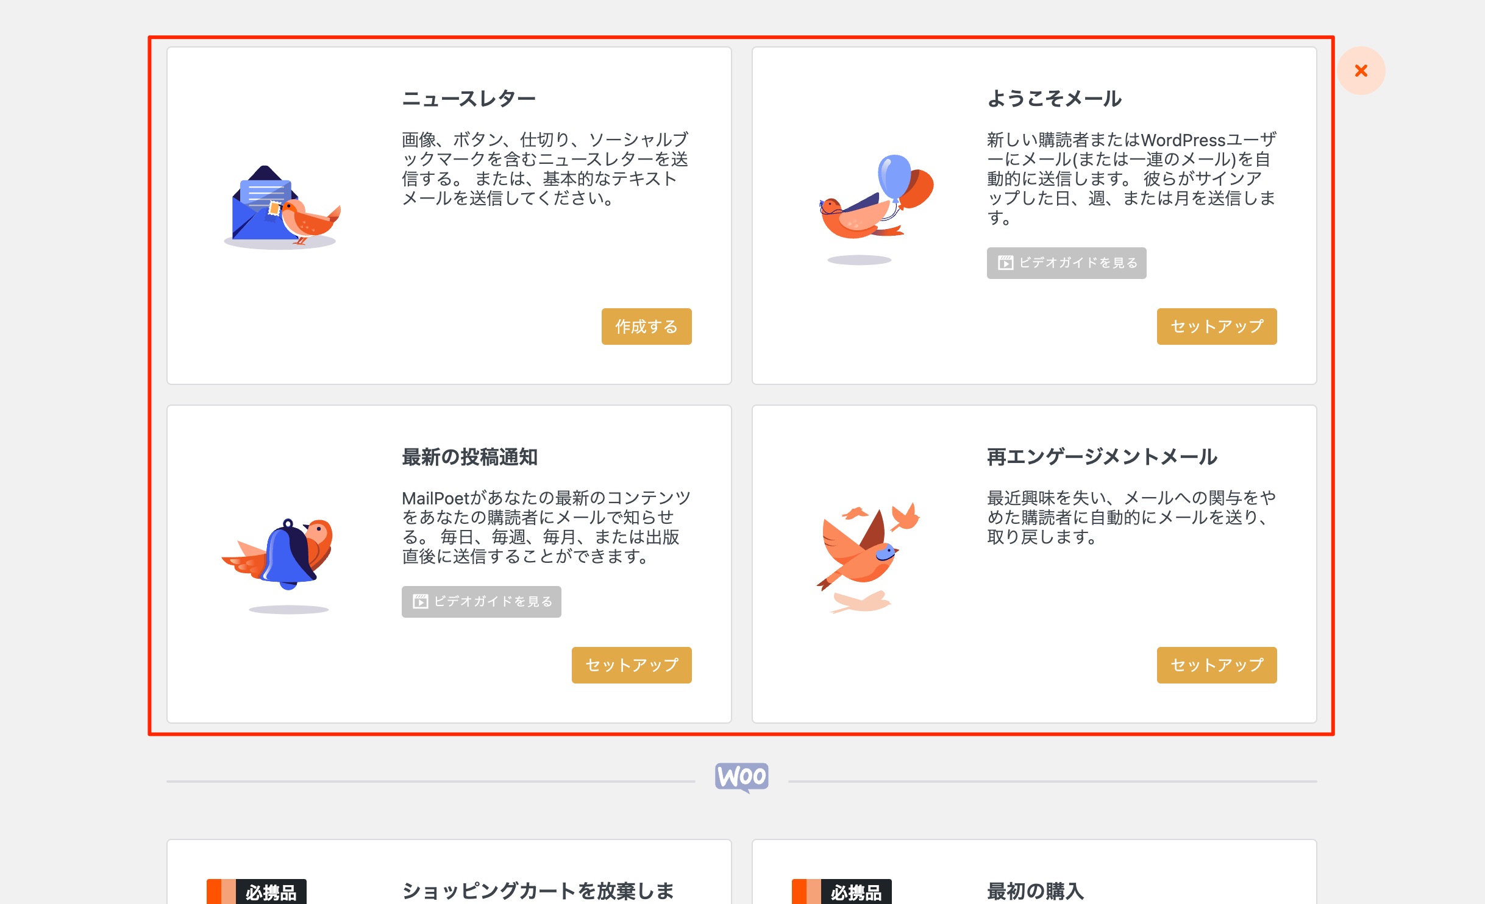Viewport: 1485px width, 904px height.
Task: Select the ニュースレター heading
Action: pyautogui.click(x=468, y=99)
